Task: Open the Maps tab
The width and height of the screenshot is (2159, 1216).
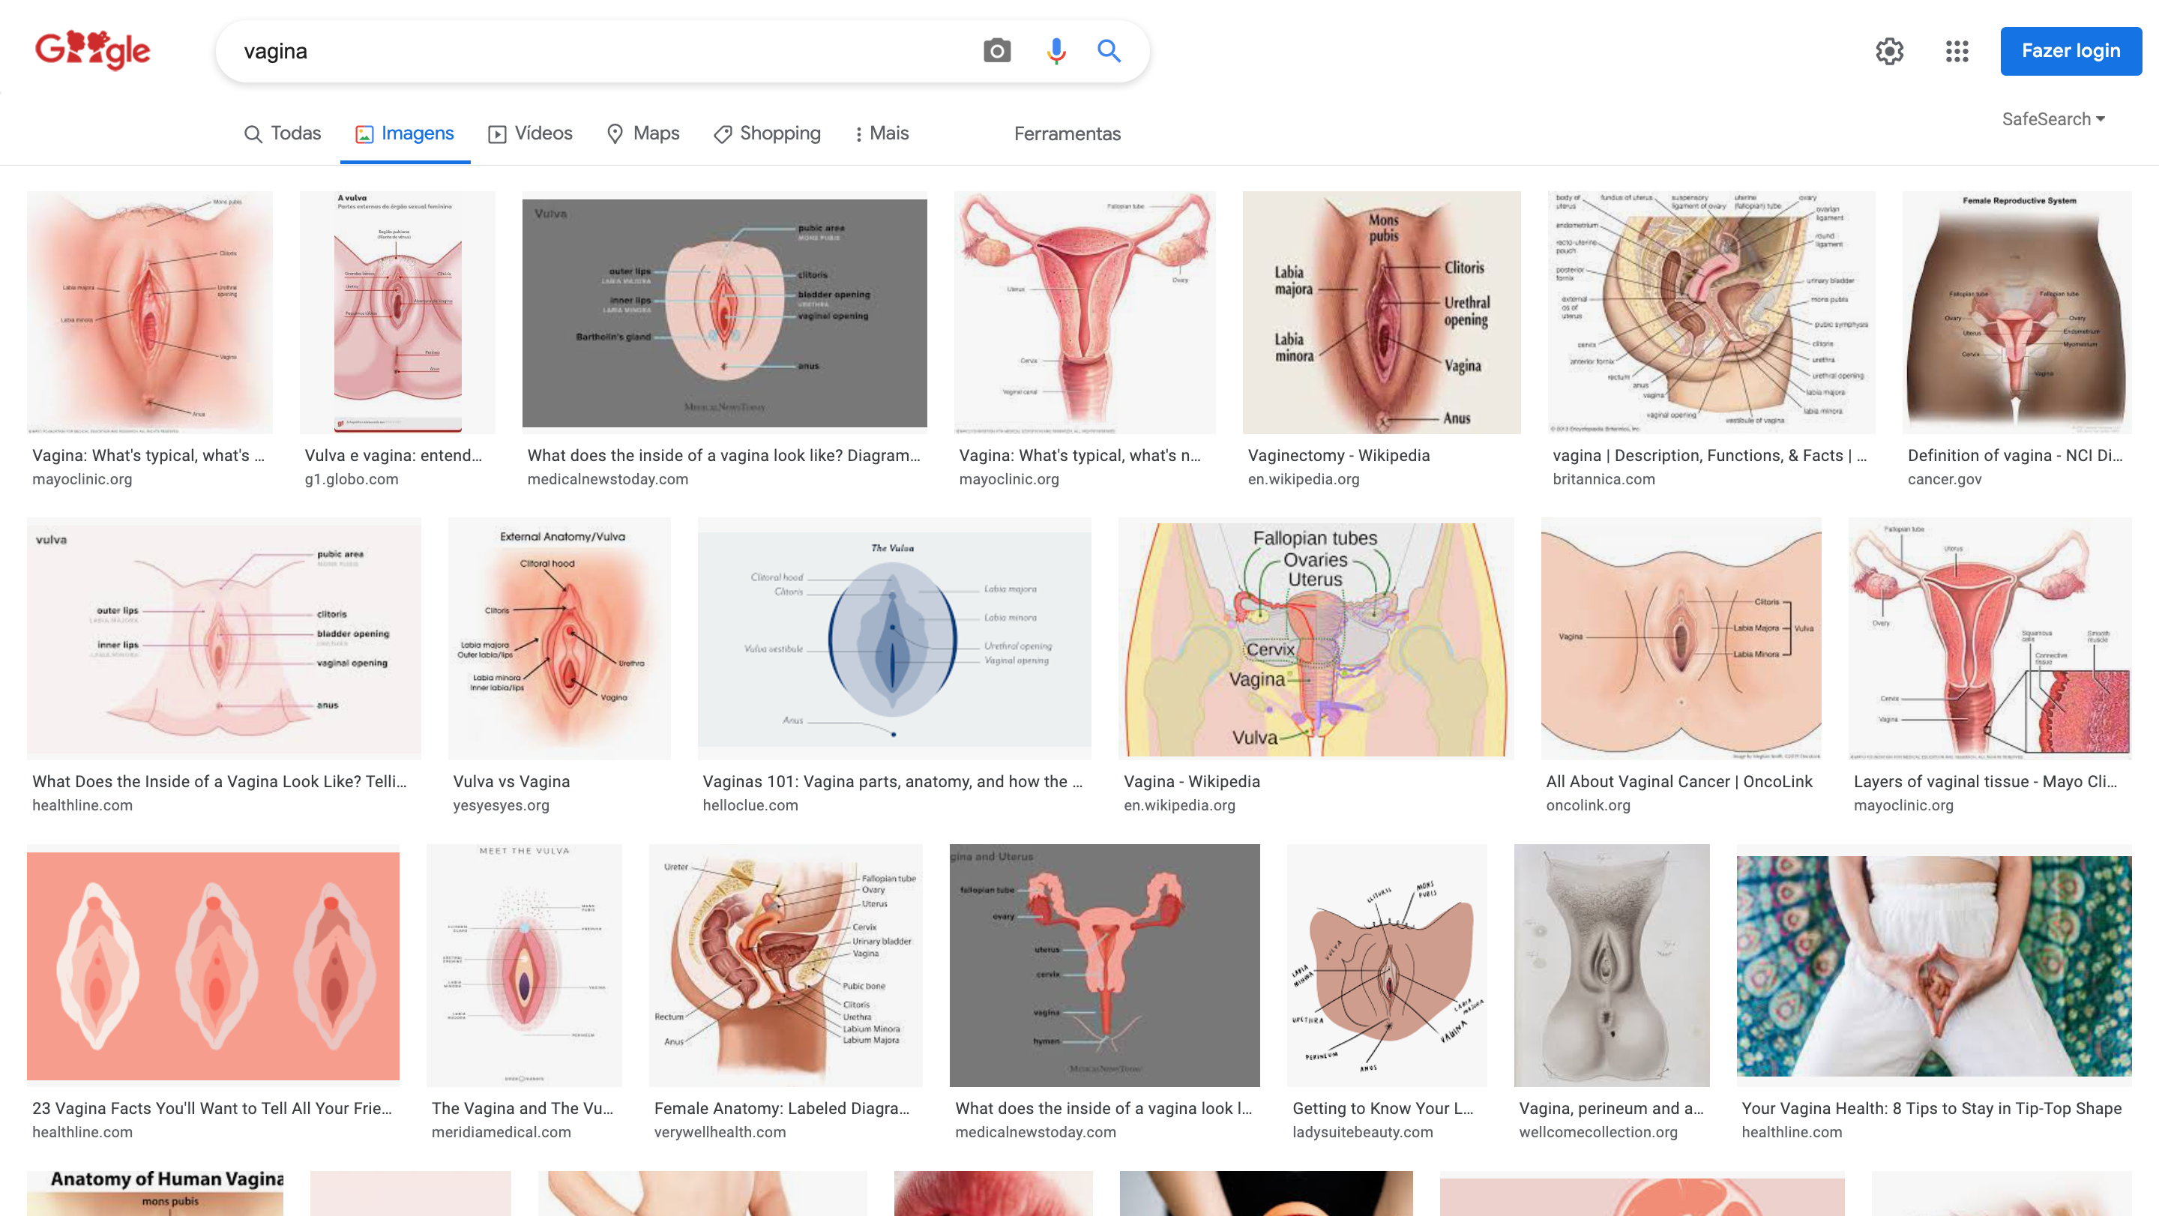Action: [x=643, y=133]
